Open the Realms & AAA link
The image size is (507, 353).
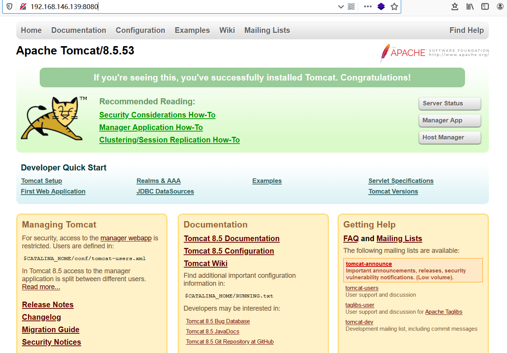tap(158, 181)
